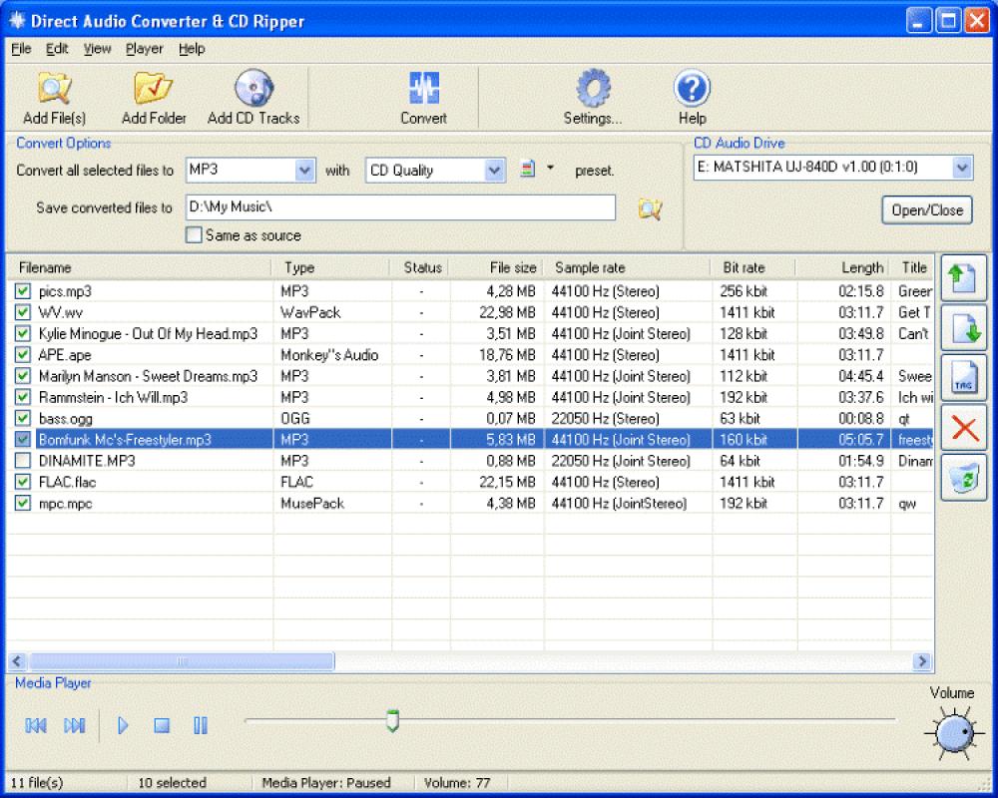Open the View menu
Image resolution: width=998 pixels, height=798 pixels.
point(96,48)
